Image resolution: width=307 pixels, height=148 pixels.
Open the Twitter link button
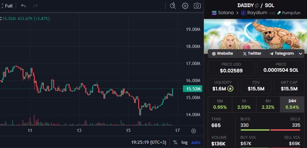(252, 53)
